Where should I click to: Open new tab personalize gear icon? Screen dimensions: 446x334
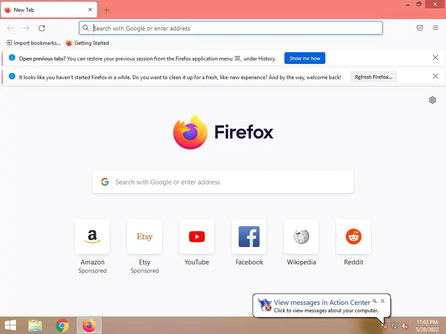point(432,100)
